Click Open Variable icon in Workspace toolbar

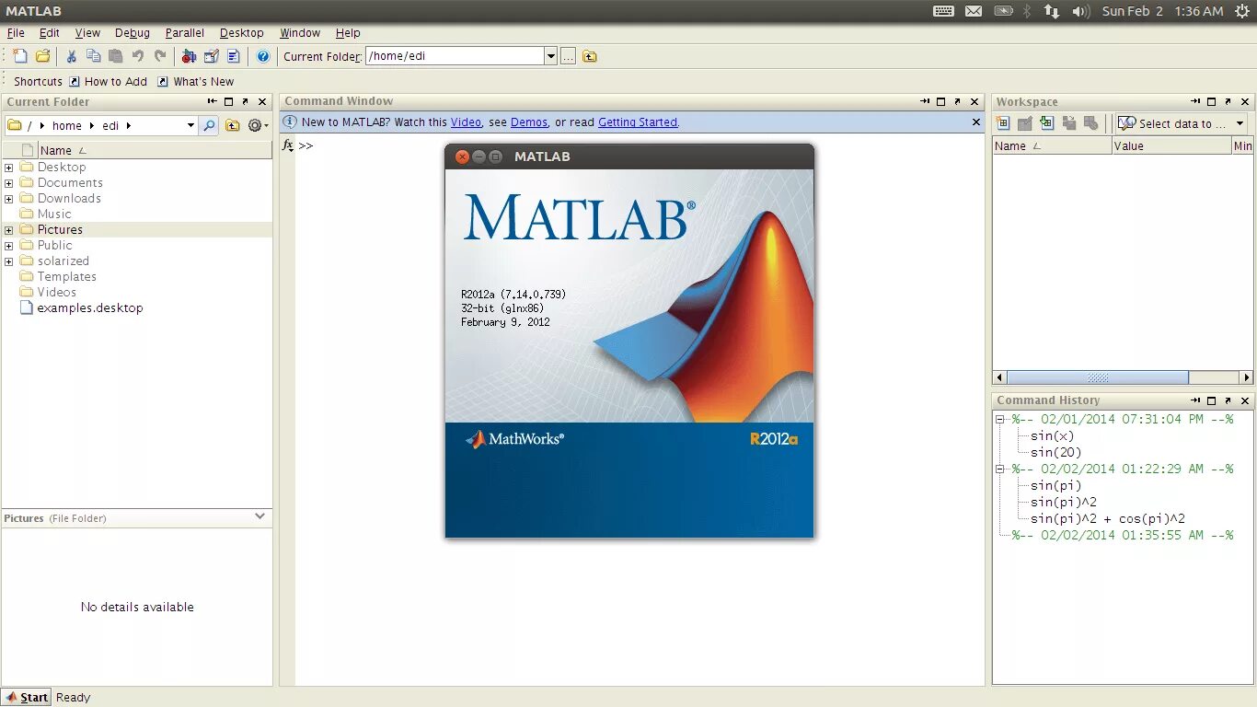click(x=1024, y=123)
